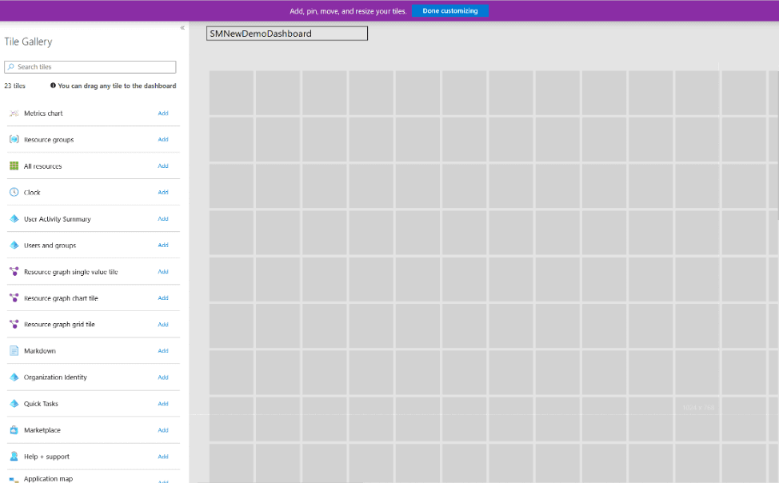The image size is (779, 483).
Task: Click the Resource graph single value tile icon
Action: click(x=14, y=272)
